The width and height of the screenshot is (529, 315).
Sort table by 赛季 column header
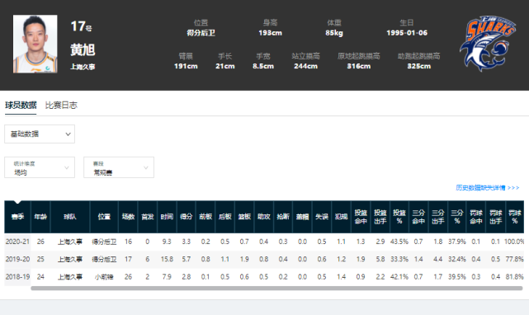point(17,217)
